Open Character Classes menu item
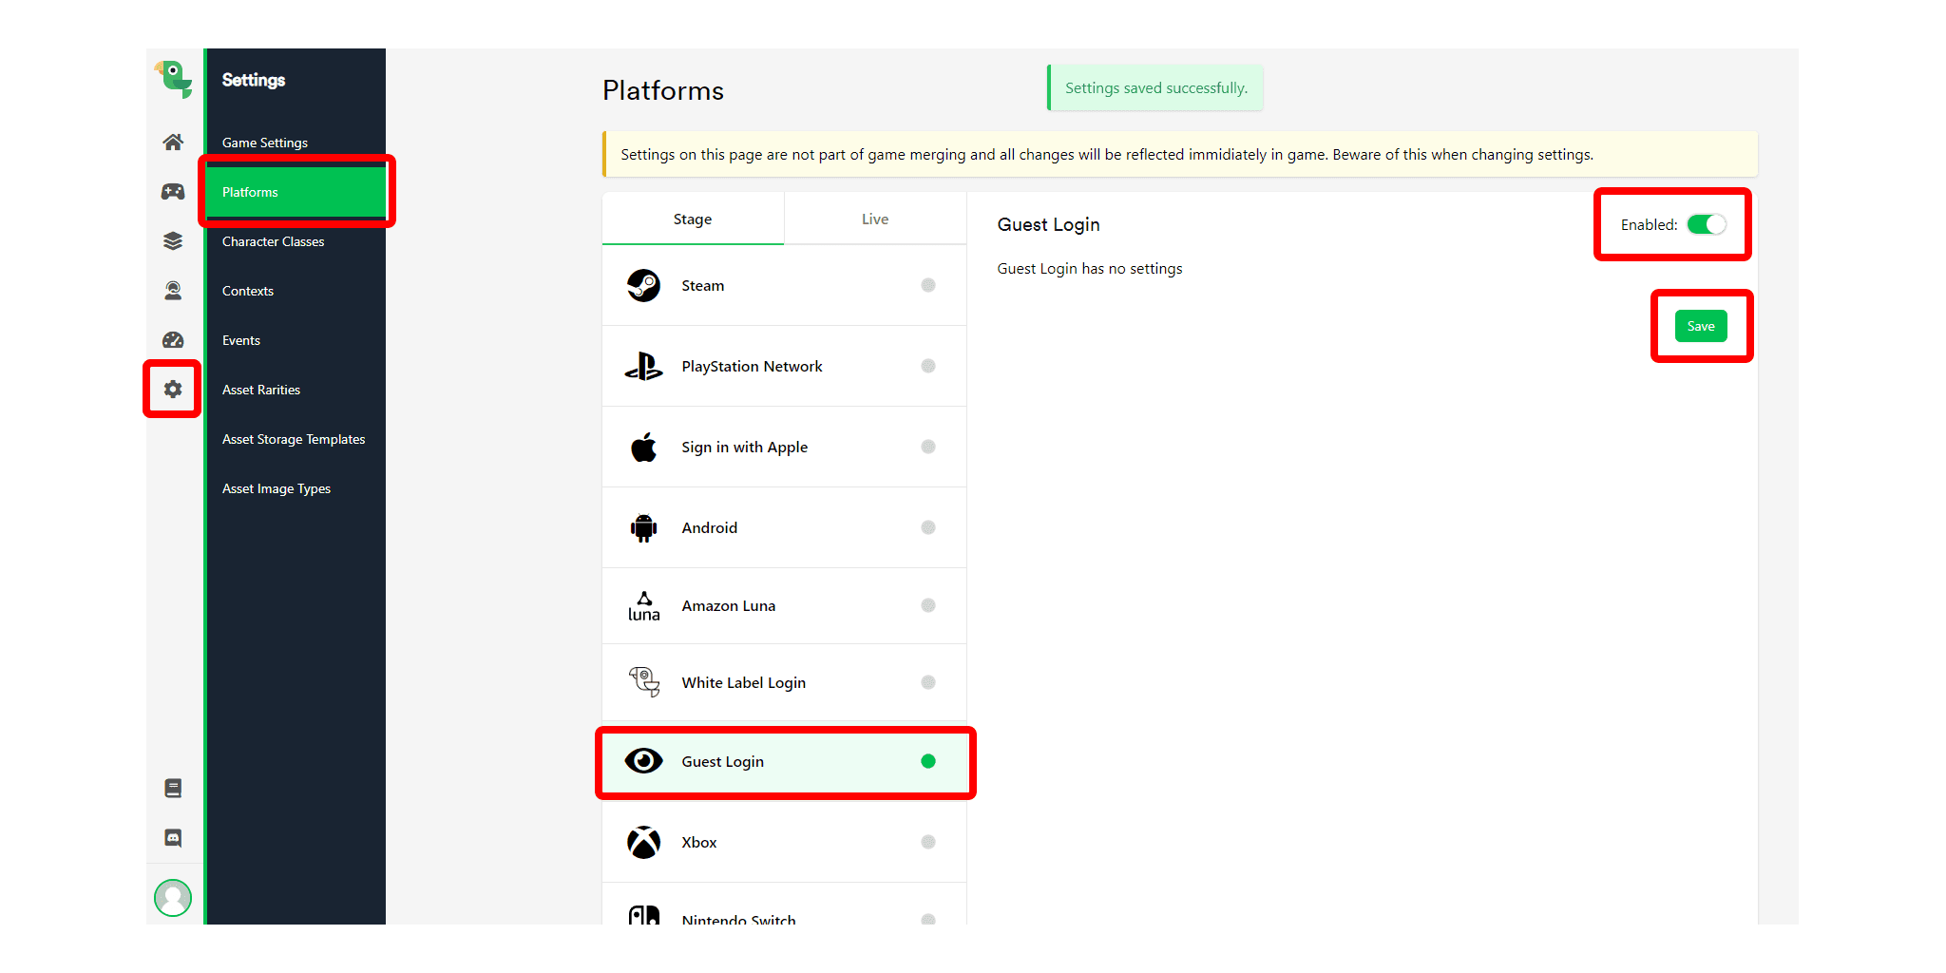 coord(296,241)
